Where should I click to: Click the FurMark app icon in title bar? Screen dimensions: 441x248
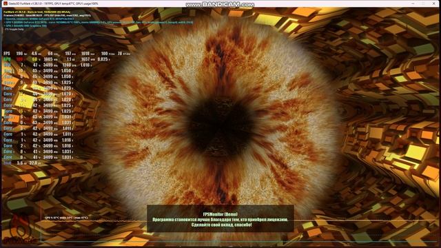5,3
